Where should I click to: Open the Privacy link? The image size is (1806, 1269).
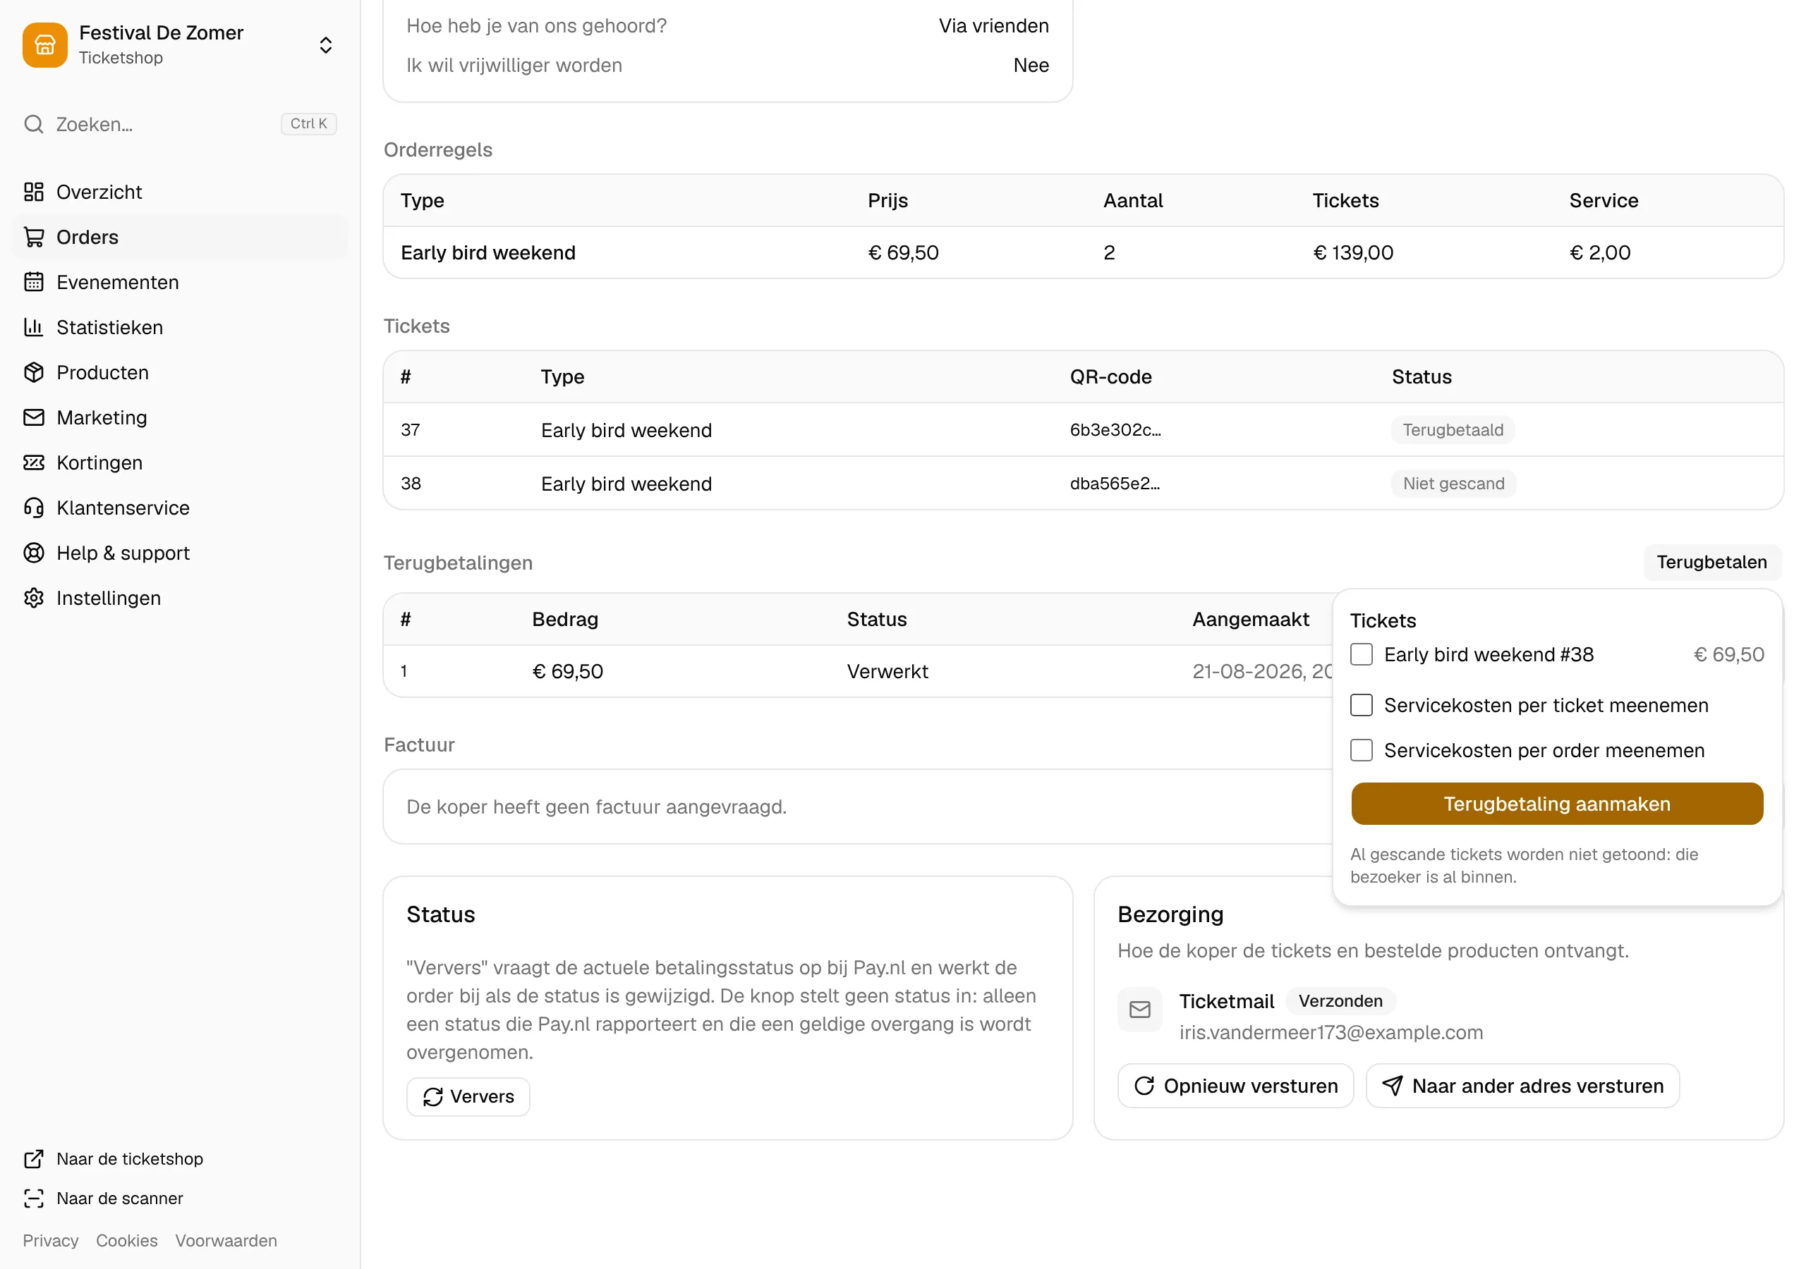50,1241
